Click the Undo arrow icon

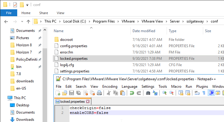pos(132,93)
